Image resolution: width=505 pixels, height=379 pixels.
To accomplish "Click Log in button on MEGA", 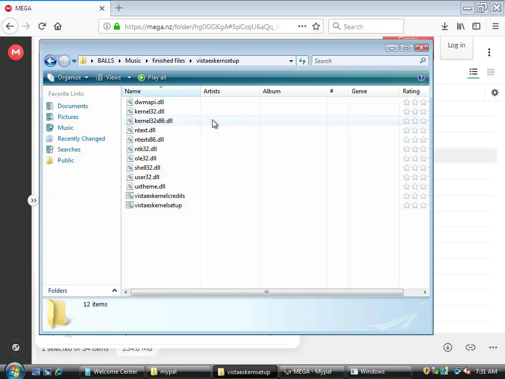I will [x=456, y=45].
